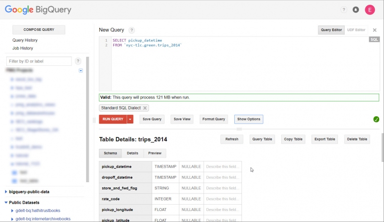Click the left panel scrollbar
The image size is (384, 222).
[87, 120]
